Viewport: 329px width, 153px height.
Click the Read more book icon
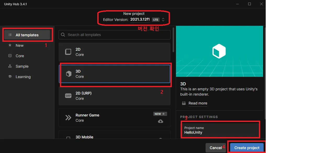(184, 103)
